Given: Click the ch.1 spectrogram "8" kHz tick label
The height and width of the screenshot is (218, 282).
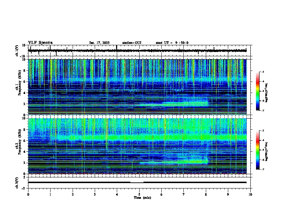Looking at the screenshot, I should pos(25,71).
